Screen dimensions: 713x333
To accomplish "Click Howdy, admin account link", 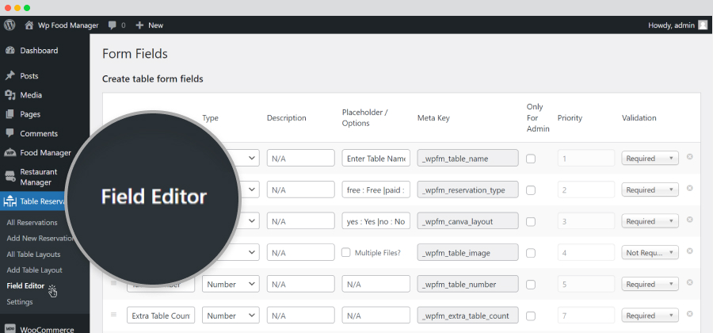I will coord(671,25).
